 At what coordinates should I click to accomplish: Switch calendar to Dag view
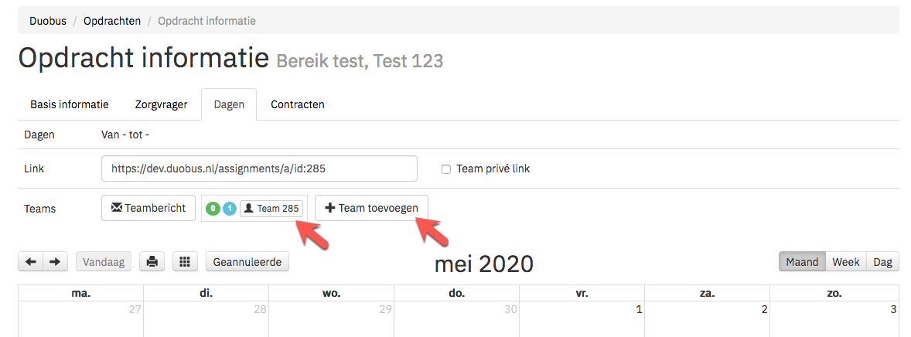(x=882, y=262)
